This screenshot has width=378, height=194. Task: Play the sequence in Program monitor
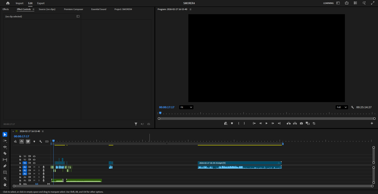[x=266, y=123]
